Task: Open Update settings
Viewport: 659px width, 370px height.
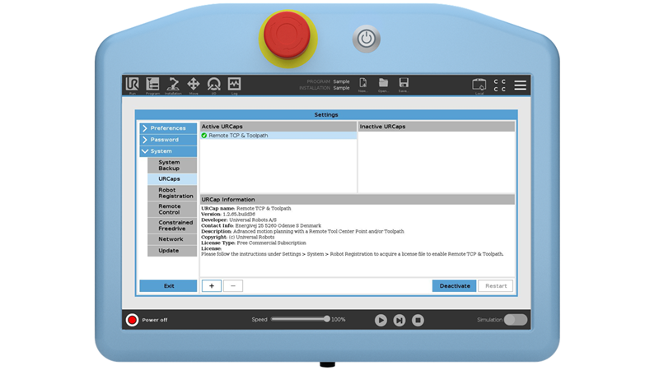Action: 172,251
